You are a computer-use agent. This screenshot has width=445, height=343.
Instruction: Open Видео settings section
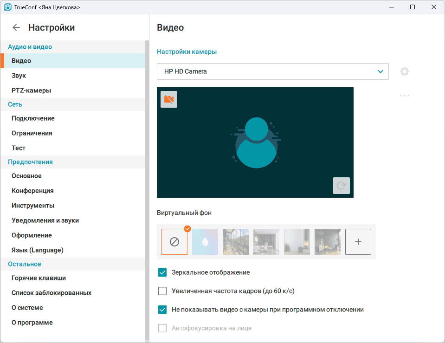pos(73,61)
